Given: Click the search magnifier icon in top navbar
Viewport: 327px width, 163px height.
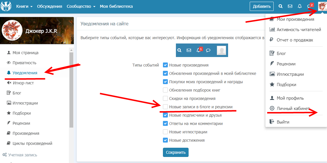Looking at the screenshot, I should click(x=281, y=6).
